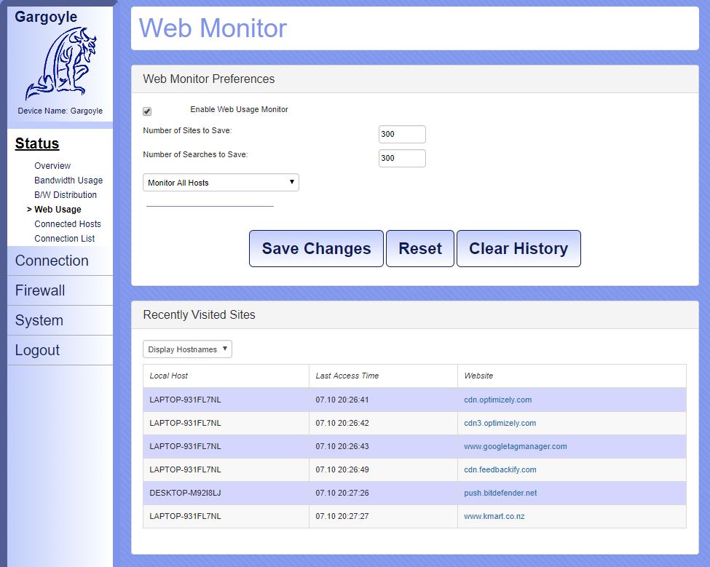Click the Gargoyle dragon logo
Image resolution: width=710 pixels, height=567 pixels.
pos(60,64)
